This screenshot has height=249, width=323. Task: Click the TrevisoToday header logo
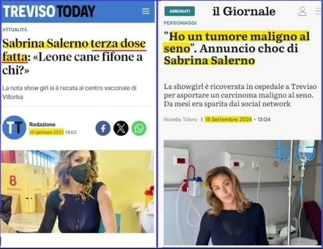(x=49, y=11)
